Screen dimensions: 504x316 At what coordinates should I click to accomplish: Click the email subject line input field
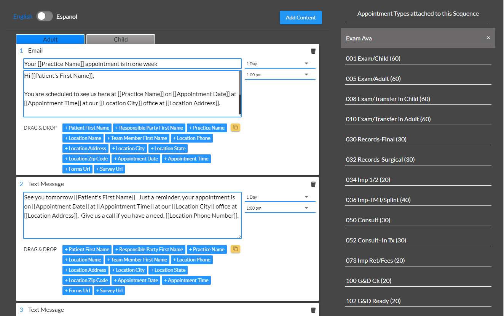(132, 63)
